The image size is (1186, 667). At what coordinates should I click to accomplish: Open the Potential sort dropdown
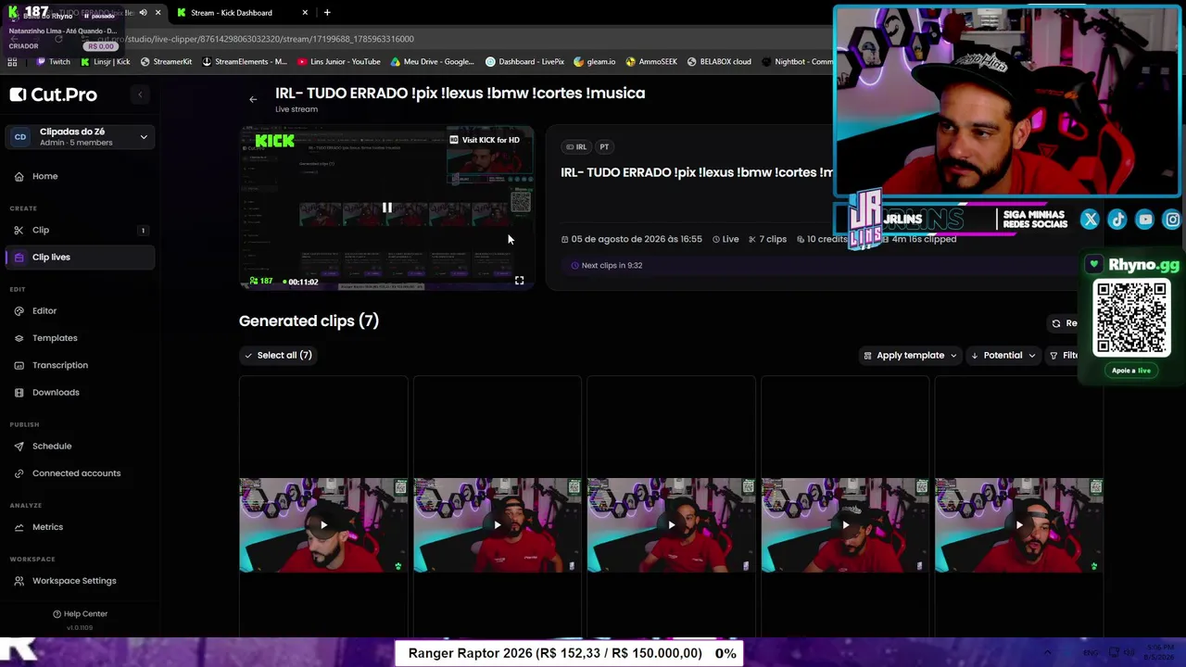tap(1003, 355)
